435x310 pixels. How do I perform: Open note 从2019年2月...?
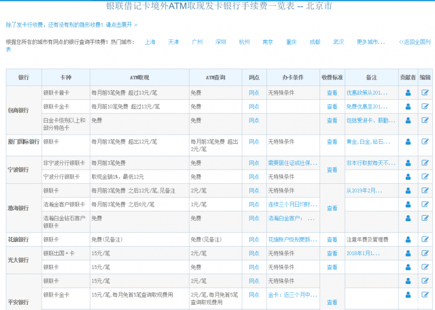point(364,191)
